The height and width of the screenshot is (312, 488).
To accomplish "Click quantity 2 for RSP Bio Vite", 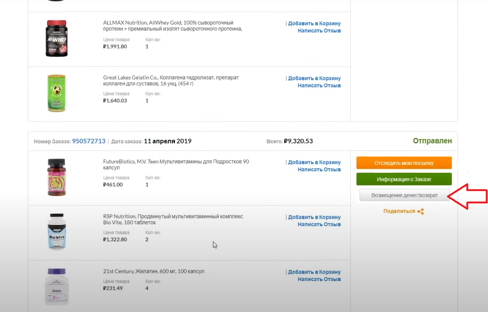I will coord(147,239).
